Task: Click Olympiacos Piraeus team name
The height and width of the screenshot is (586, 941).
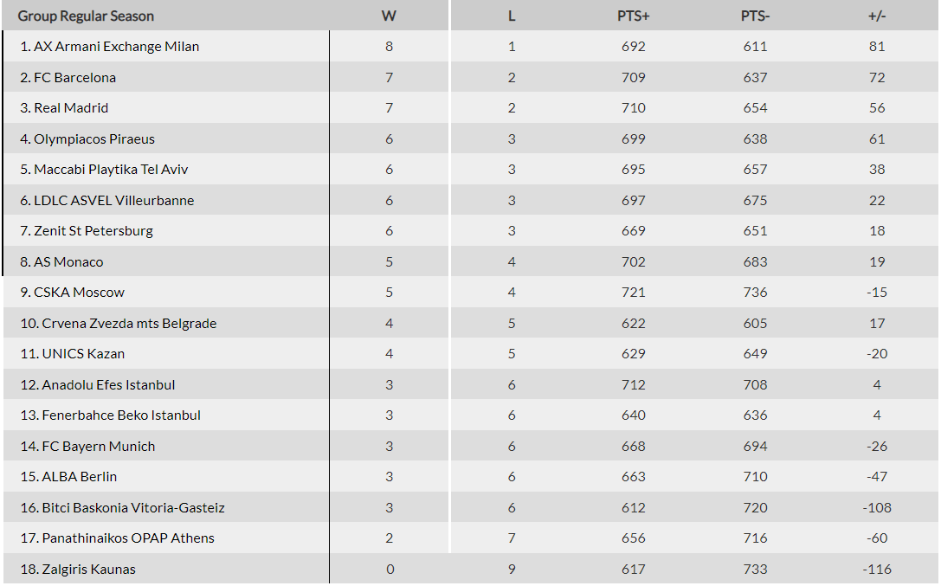Action: coord(94,139)
